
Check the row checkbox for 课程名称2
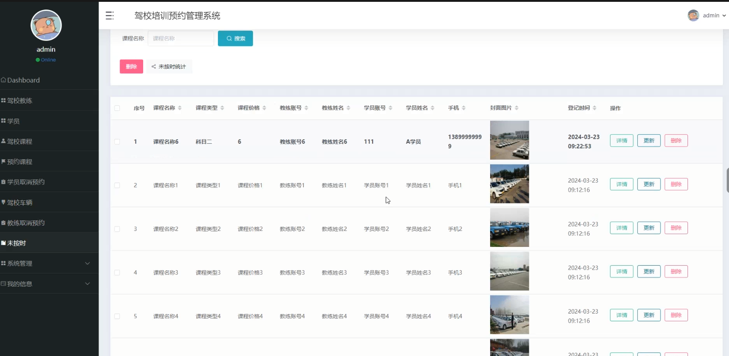[117, 229]
